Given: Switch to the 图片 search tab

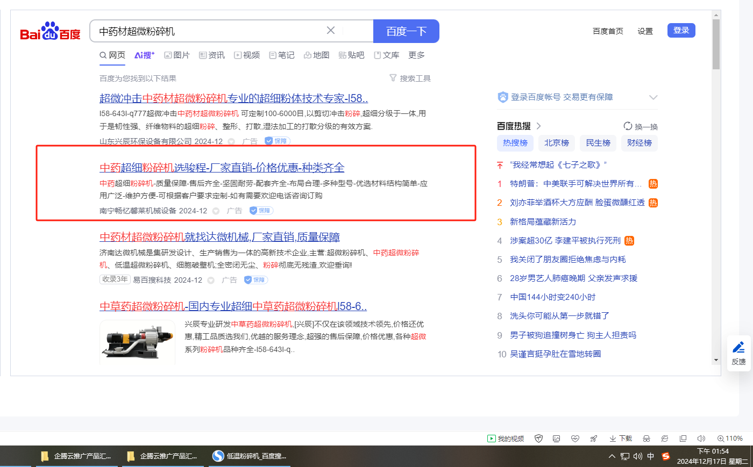Looking at the screenshot, I should [177, 55].
